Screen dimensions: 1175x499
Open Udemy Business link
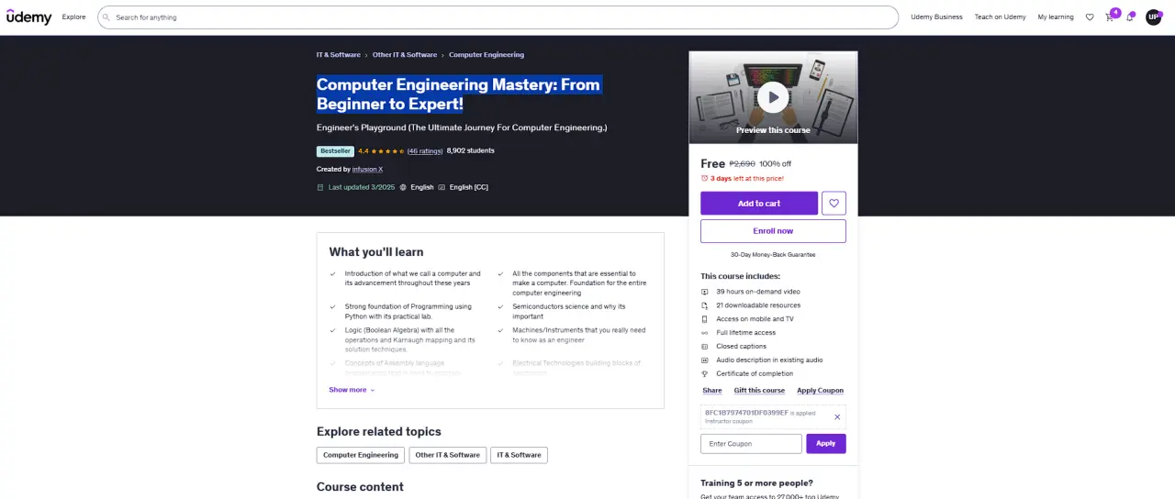936,17
